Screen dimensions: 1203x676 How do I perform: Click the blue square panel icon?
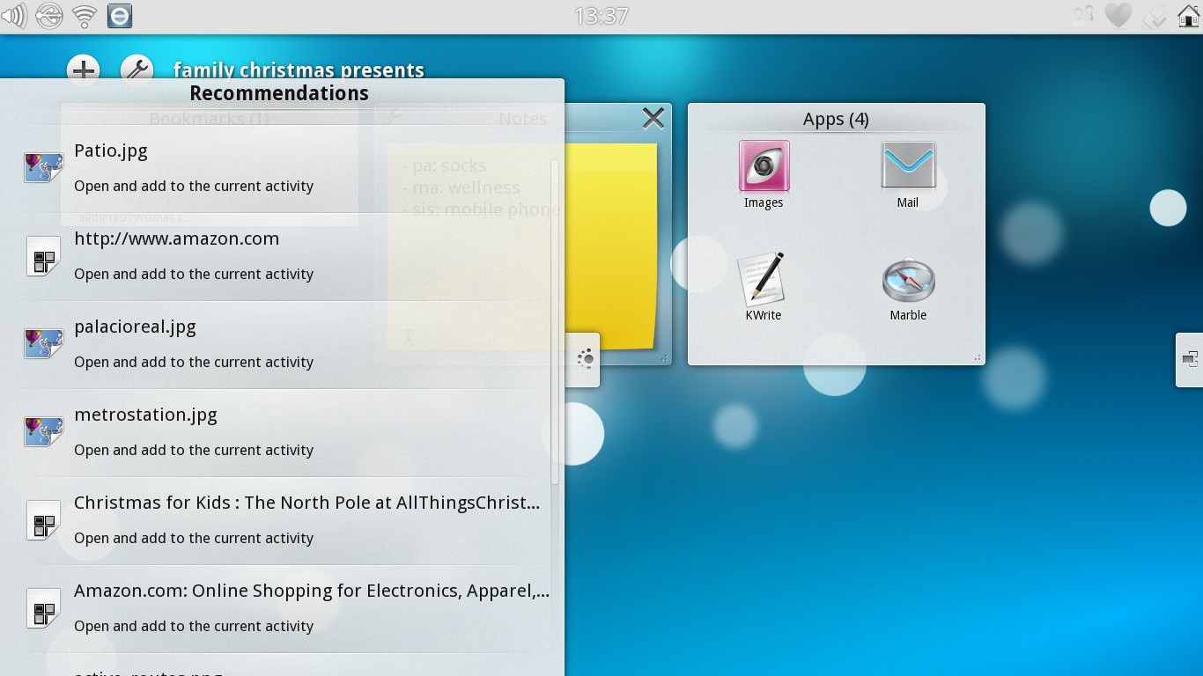click(x=120, y=16)
